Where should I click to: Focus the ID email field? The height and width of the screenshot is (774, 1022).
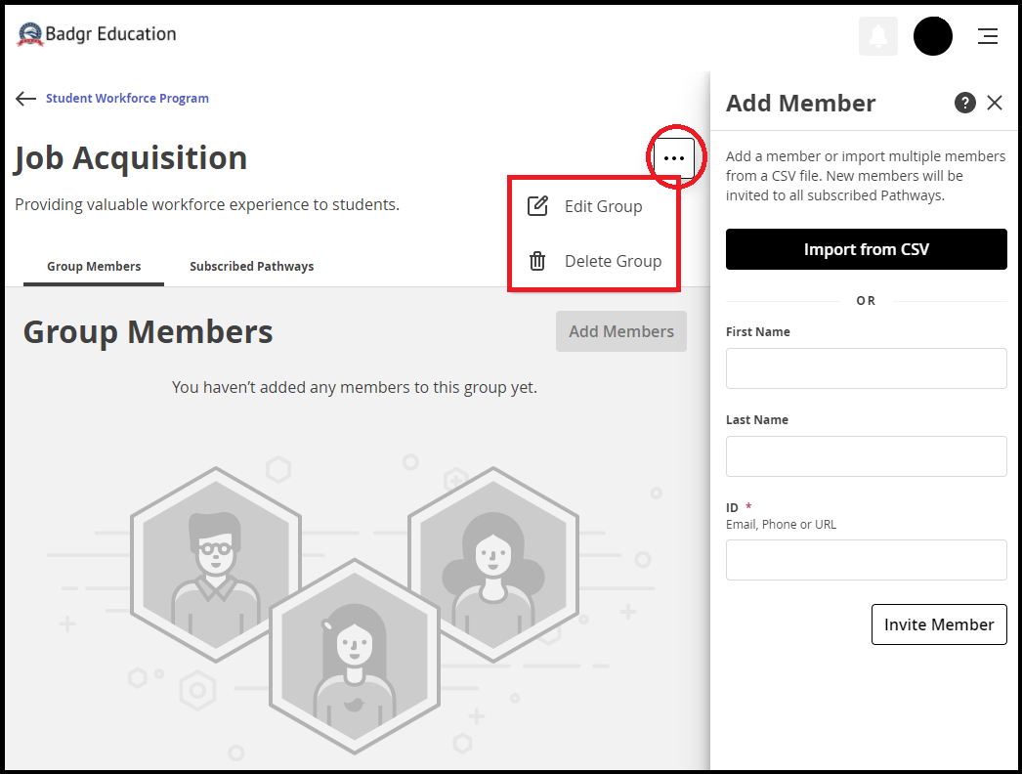[867, 559]
